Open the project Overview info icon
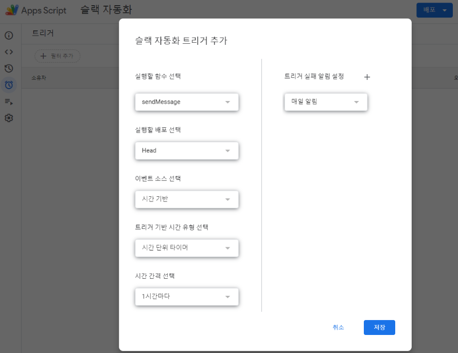458x353 pixels. click(9, 36)
